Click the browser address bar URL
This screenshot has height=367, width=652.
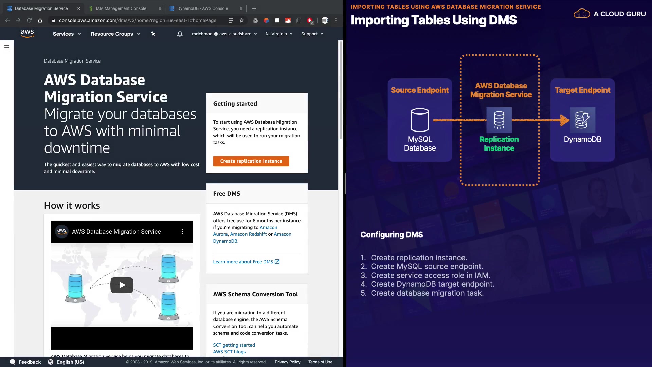tap(138, 20)
